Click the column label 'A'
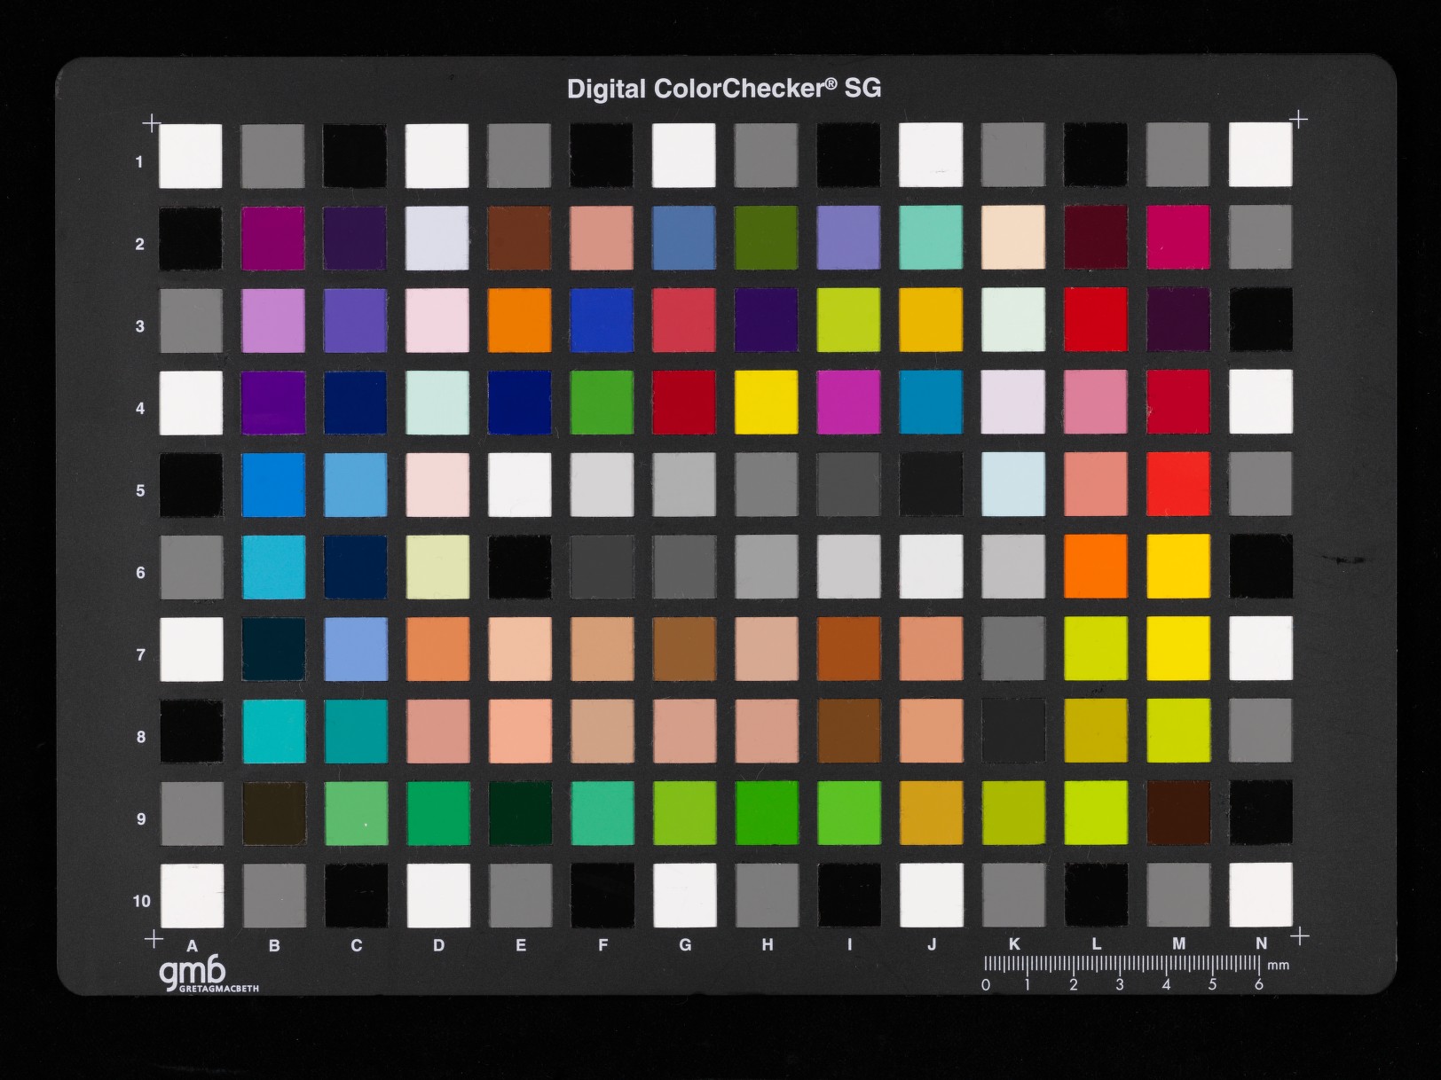1441x1080 pixels. click(x=192, y=946)
